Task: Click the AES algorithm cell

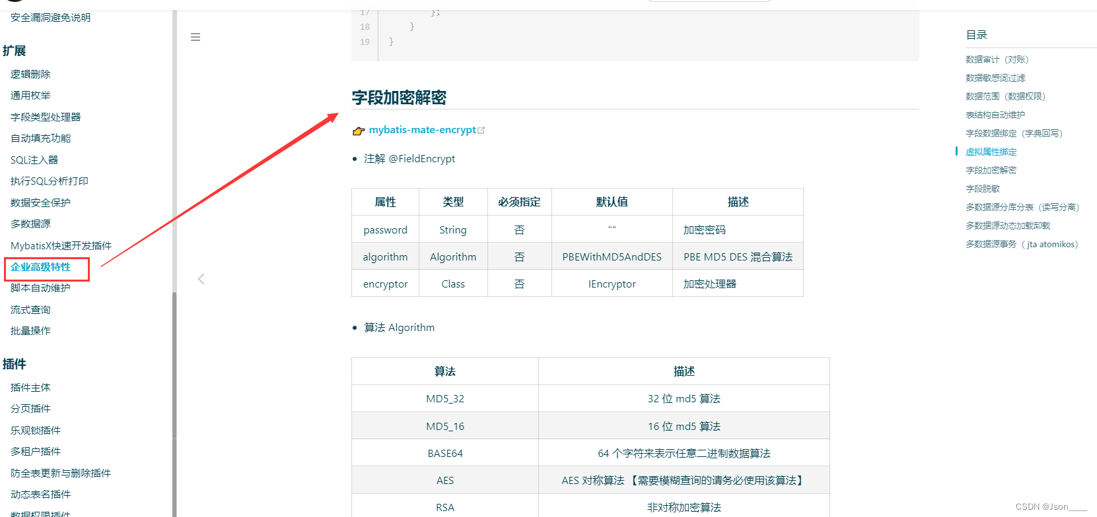Action: tap(445, 480)
